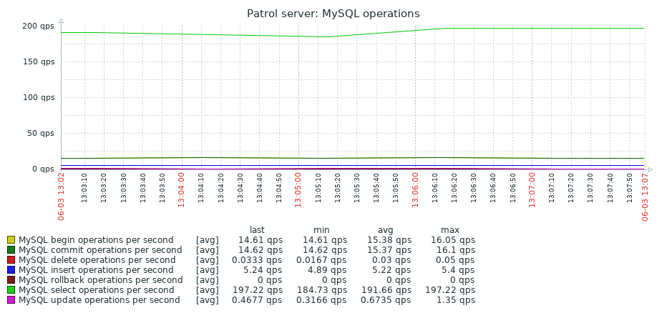Click the magenta update operations legend swatch
This screenshot has height=313, width=667.
pos(11,300)
